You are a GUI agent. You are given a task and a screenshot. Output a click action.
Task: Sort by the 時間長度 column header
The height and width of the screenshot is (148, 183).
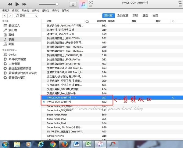point(102,21)
